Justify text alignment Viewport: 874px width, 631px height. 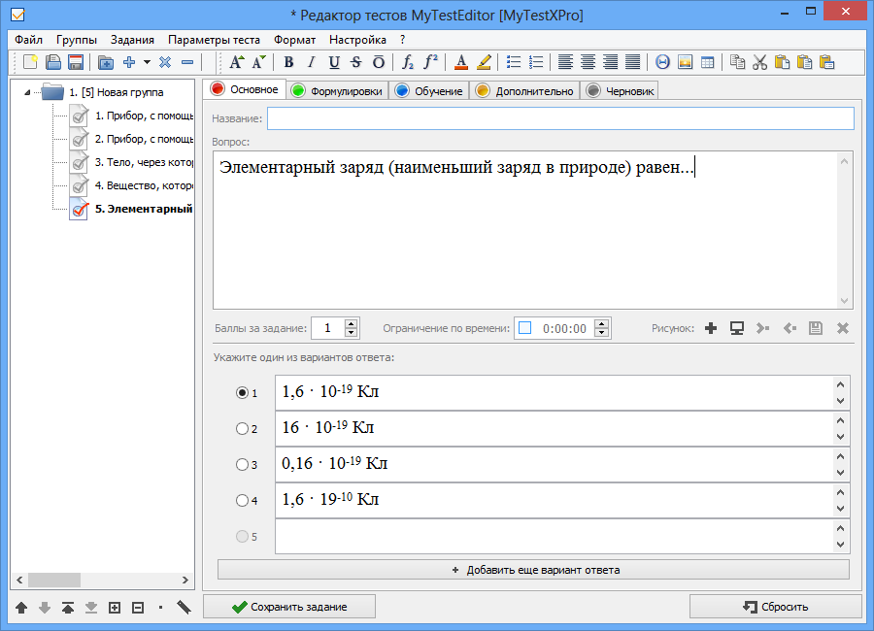632,62
